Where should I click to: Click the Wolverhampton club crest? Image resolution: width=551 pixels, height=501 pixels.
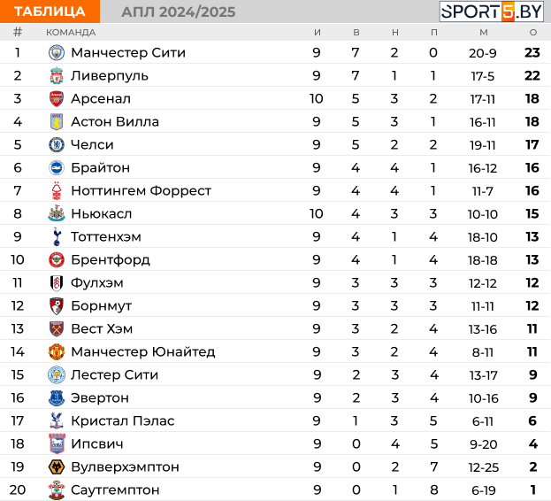(x=57, y=466)
